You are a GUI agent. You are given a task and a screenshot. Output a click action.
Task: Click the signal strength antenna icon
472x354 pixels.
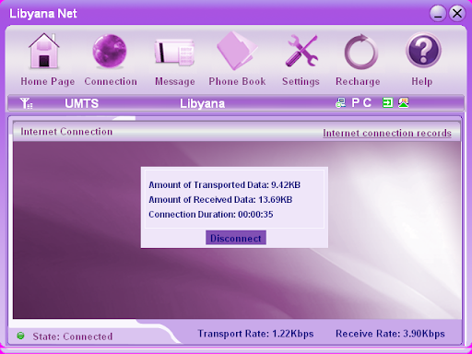point(26,103)
